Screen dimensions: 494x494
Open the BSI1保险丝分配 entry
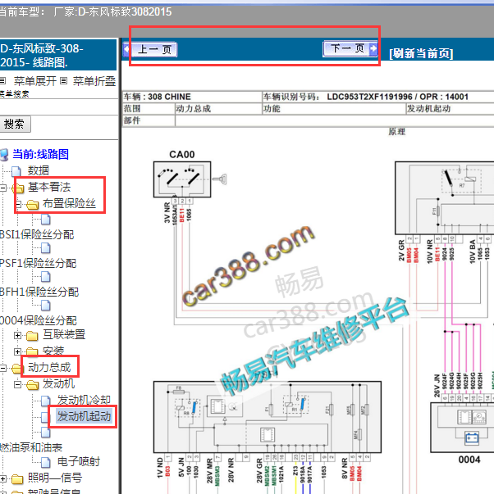click(x=37, y=235)
